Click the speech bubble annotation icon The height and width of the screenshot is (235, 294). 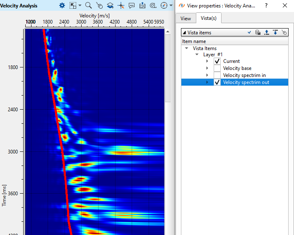[x=132, y=5]
